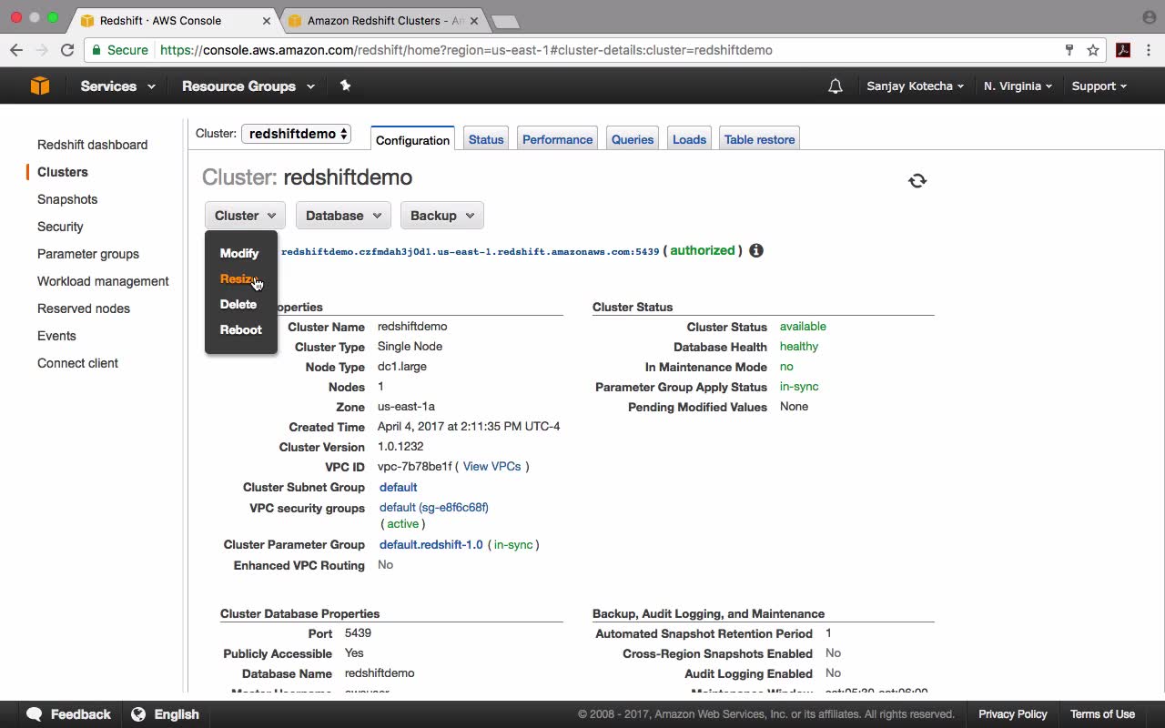1165x728 pixels.
Task: Open the Feedback speech bubble icon
Action: (x=35, y=714)
